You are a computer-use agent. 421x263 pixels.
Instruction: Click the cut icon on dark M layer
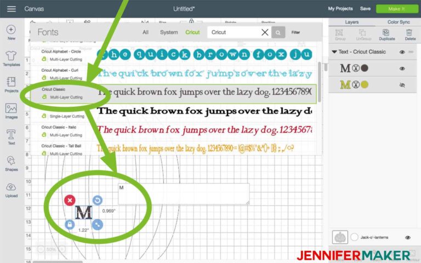(356, 68)
